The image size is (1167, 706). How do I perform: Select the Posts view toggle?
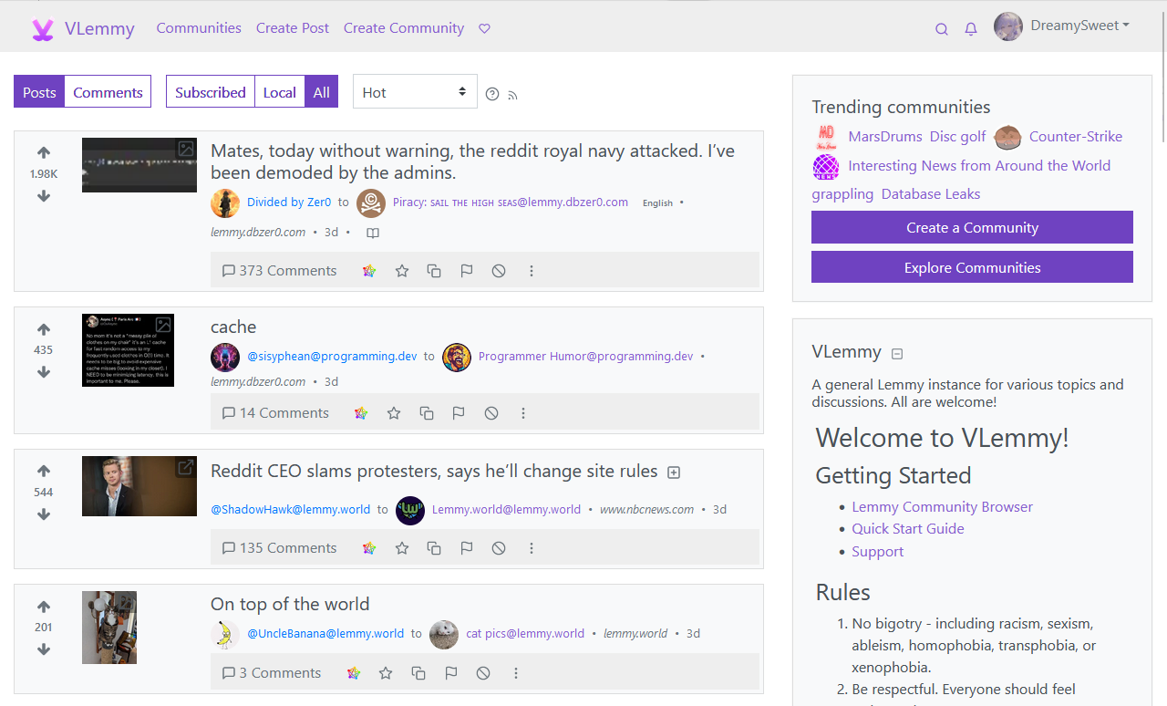coord(39,92)
